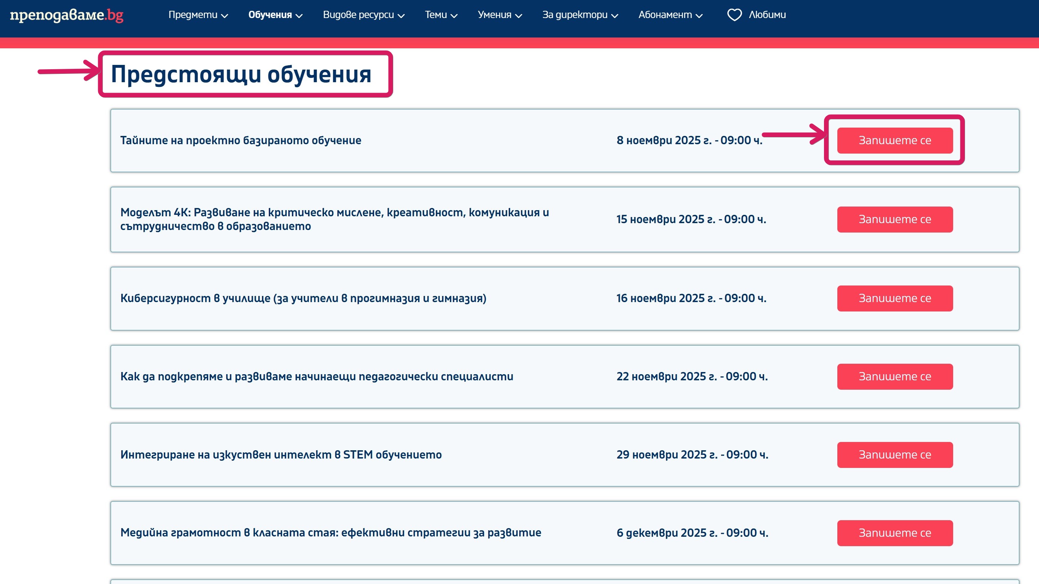Expand the Умения menu chevron
Screen dimensions: 1039x584
[519, 16]
